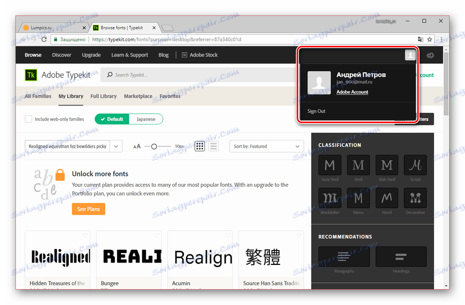Click the Browse menu item
Viewport: 465px width, 305px height.
(33, 55)
